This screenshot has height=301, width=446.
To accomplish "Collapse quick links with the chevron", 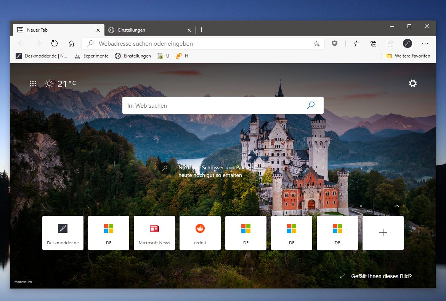I will pos(397,206).
